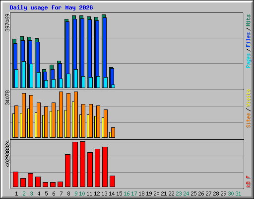Click day 16 on the x-axis
The image size is (254, 199).
(127, 194)
